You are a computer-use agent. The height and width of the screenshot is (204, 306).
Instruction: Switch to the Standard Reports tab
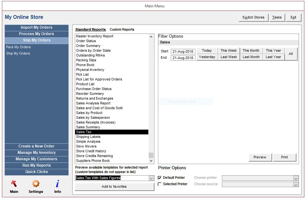point(90,29)
